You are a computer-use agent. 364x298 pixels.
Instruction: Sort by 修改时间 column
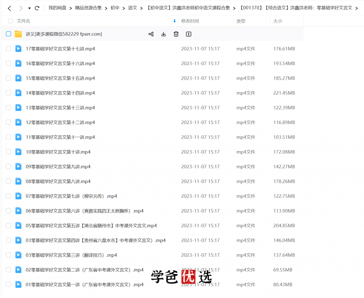tap(190, 21)
